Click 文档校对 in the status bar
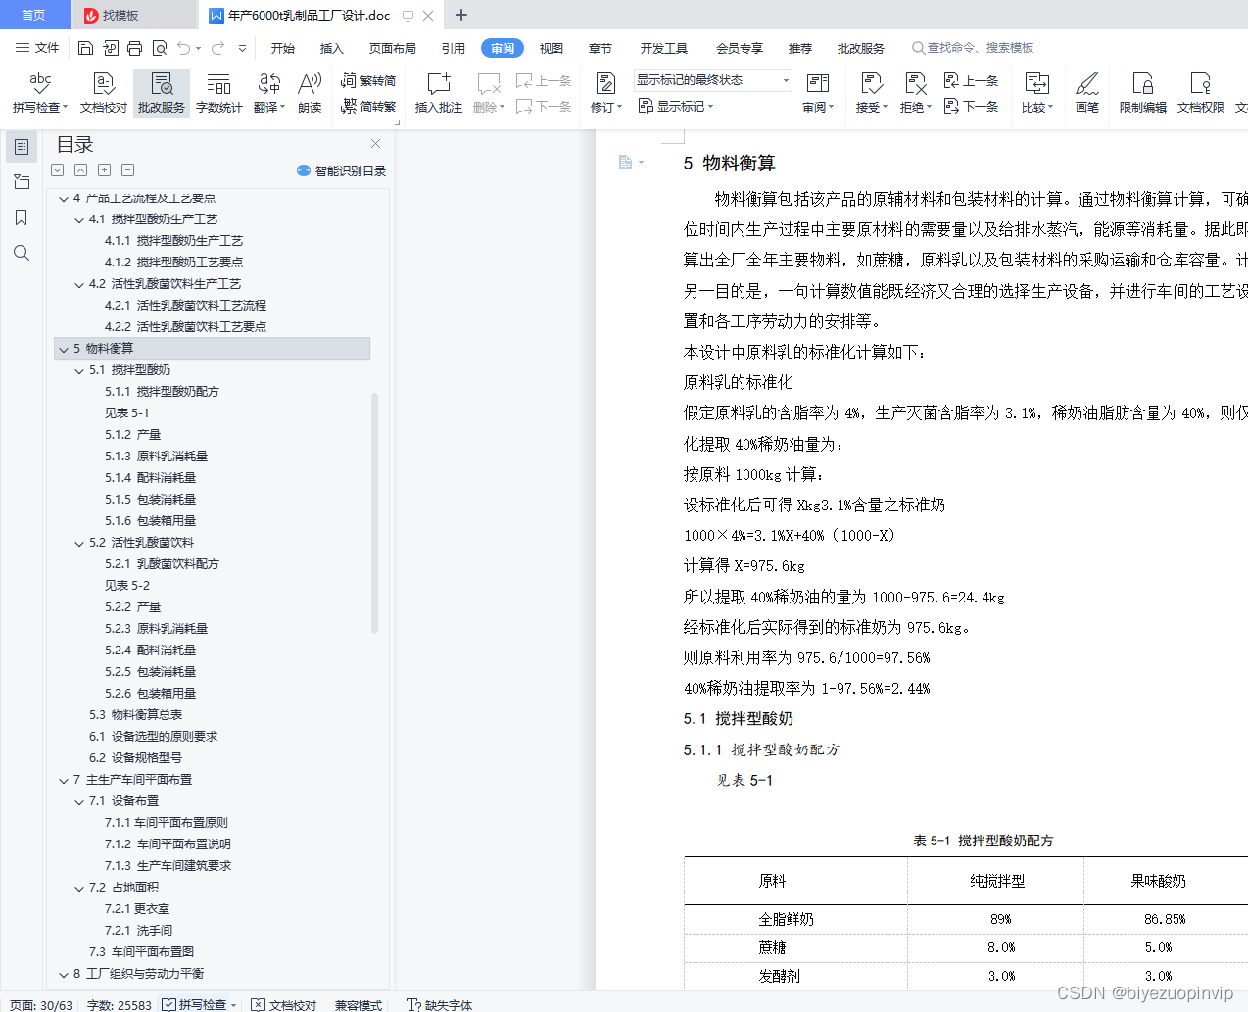This screenshot has width=1248, height=1012. pyautogui.click(x=284, y=1004)
